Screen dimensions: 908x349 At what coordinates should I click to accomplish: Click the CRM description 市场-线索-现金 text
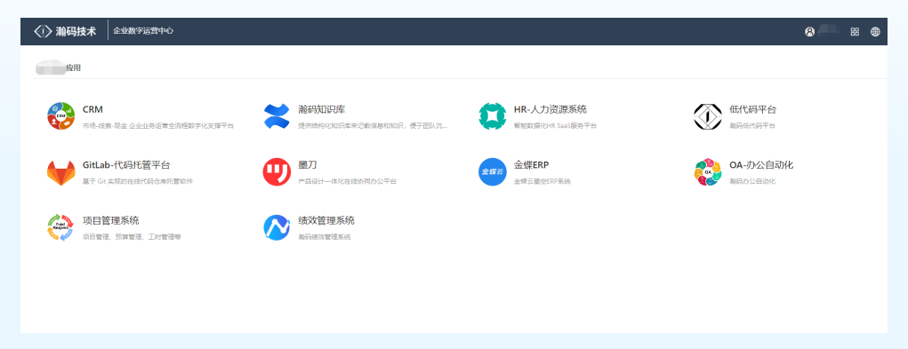[158, 125]
